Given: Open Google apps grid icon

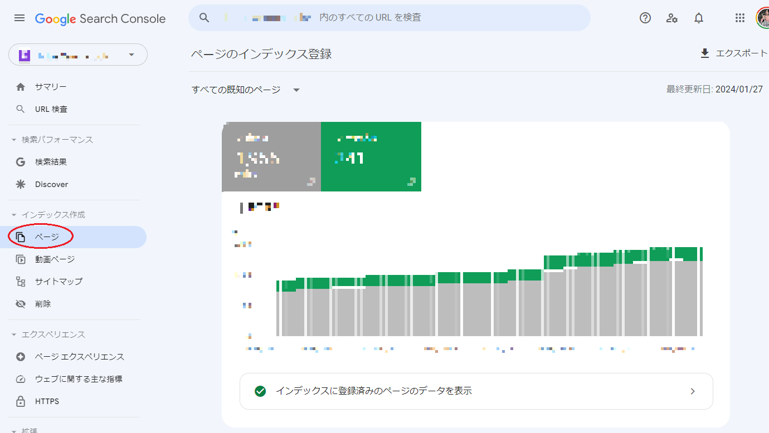Looking at the screenshot, I should pyautogui.click(x=740, y=18).
